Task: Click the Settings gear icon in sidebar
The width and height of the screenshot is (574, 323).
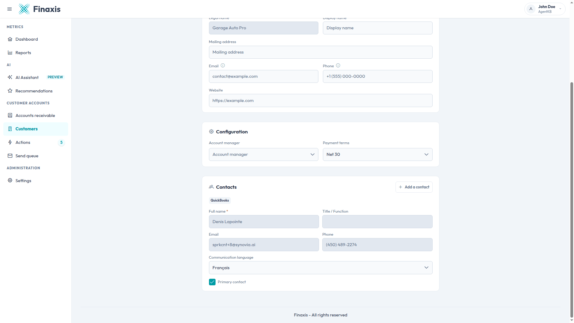Action: tap(10, 180)
